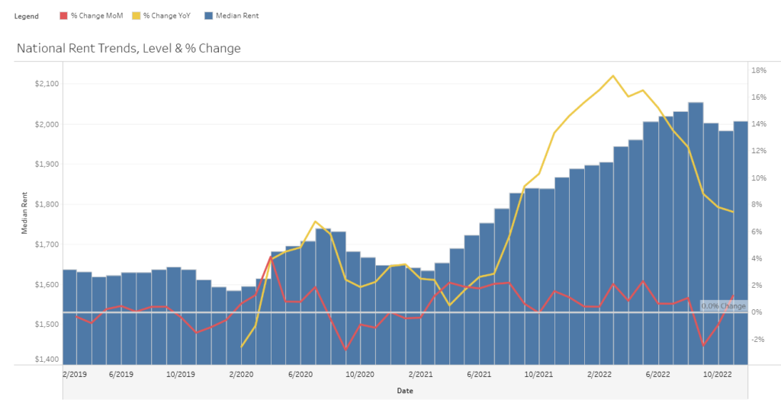781x406 pixels.
Task: Click the peak of the yellow YoY line
Action: click(x=613, y=76)
